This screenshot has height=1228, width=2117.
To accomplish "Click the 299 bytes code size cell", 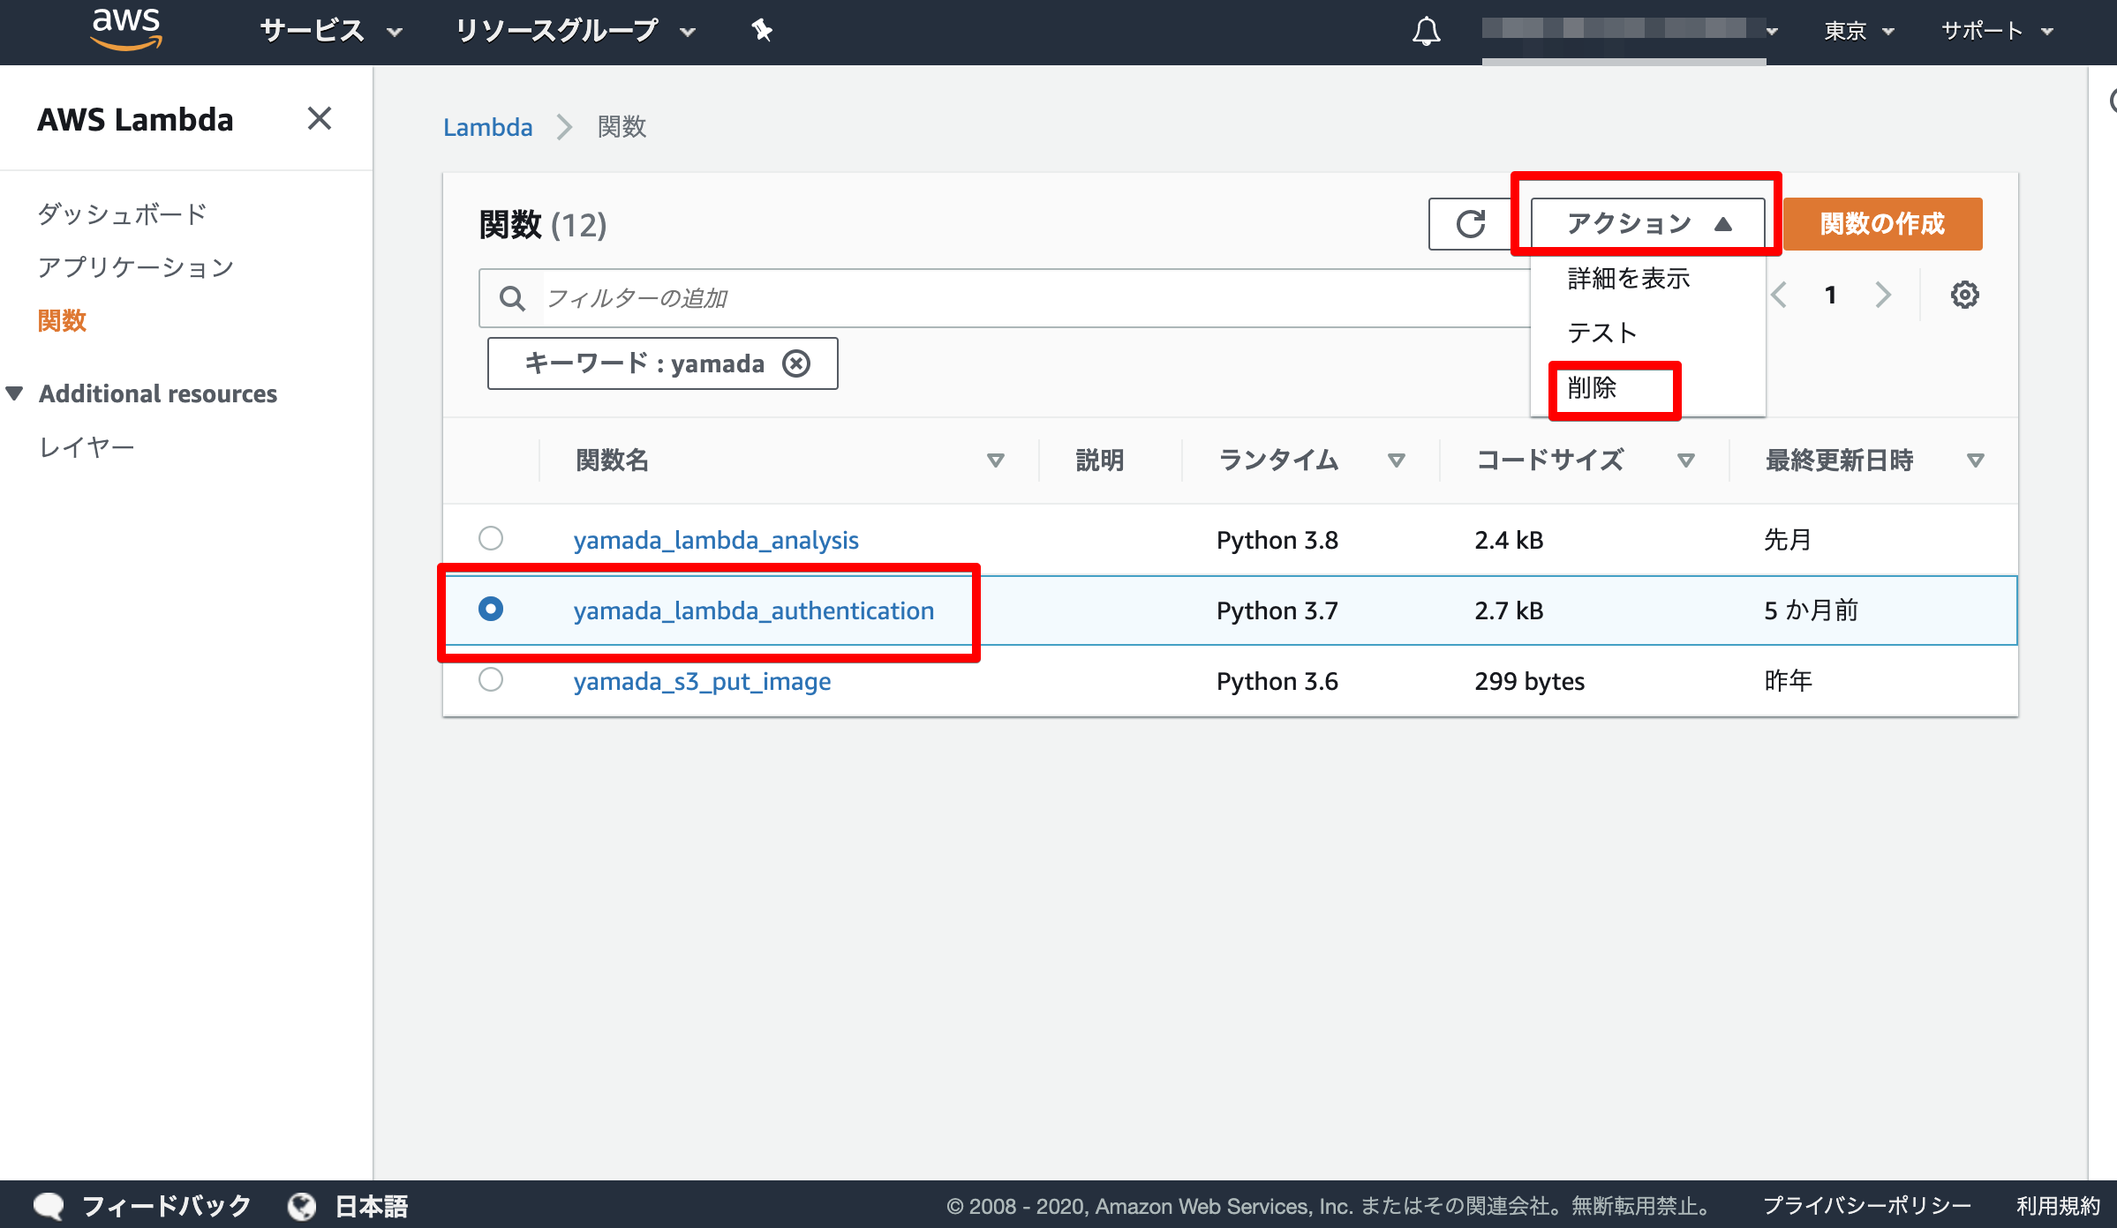I will point(1530,681).
